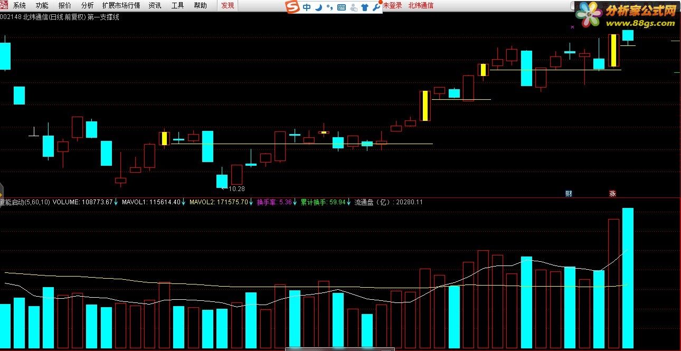The width and height of the screenshot is (681, 351).
Task: Click the 第一支撑线 indicator label
Action: coord(103,17)
